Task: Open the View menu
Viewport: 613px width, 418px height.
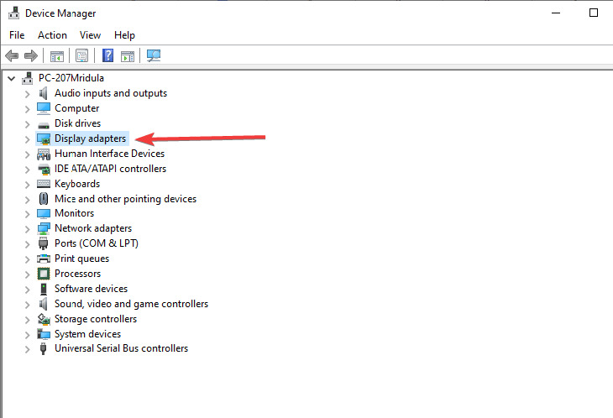Action: pyautogui.click(x=90, y=35)
